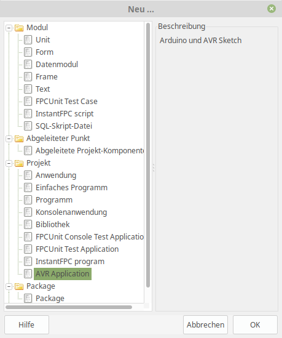Select the Bibliothek project type
This screenshot has height=338, width=282.
52,225
